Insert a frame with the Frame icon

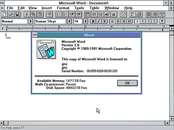[x=101, y=14]
